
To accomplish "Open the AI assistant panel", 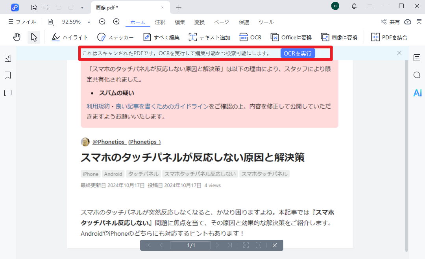I will 418,93.
